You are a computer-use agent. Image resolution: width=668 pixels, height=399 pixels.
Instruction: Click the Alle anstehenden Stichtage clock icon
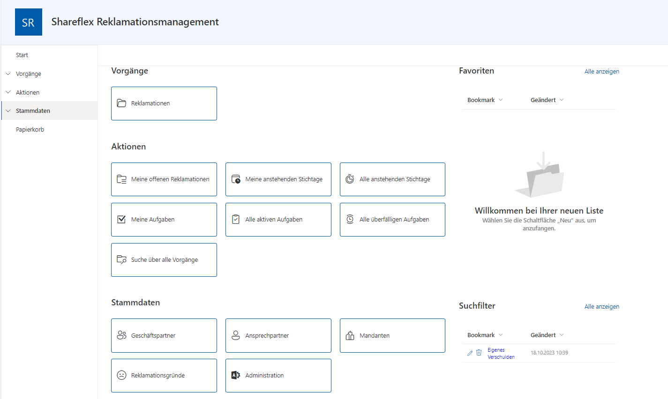click(x=350, y=179)
